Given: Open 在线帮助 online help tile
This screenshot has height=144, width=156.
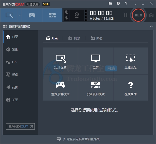Looking at the screenshot, I should pyautogui.click(x=131, y=87).
